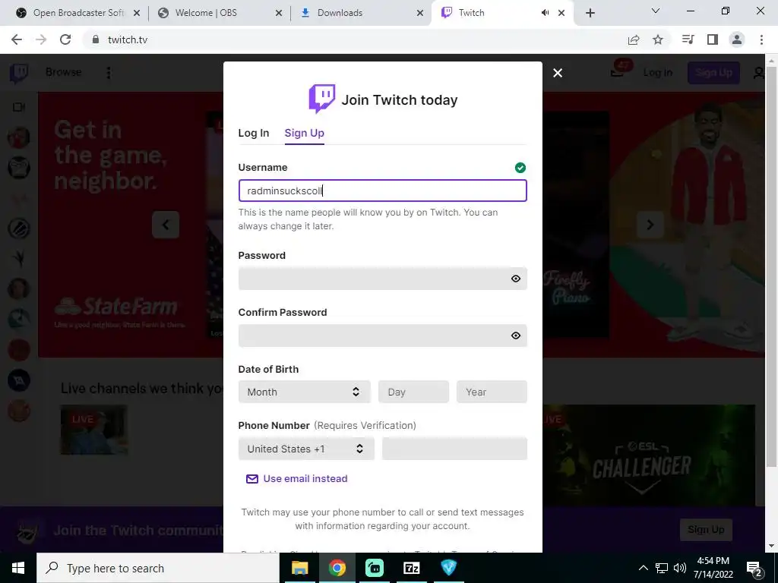Click the green username valid checkmark
This screenshot has width=778, height=583.
(520, 168)
